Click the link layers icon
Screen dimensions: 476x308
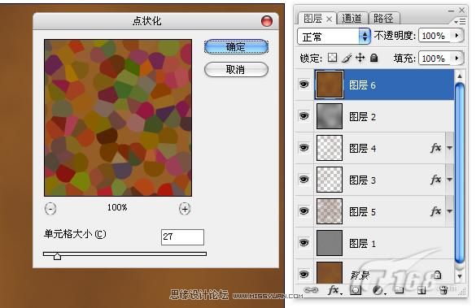tap(311, 290)
